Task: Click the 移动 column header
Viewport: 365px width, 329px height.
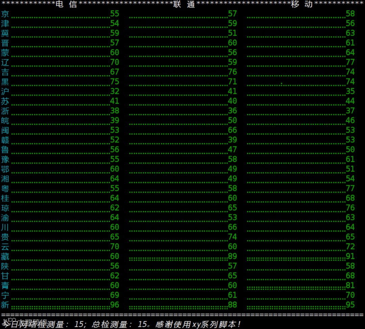Action: 302,4
